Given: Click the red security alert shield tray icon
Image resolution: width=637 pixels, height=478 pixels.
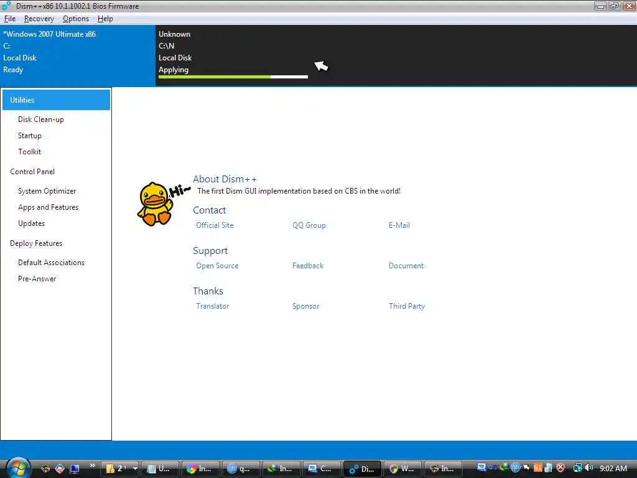Looking at the screenshot, I should [560, 467].
